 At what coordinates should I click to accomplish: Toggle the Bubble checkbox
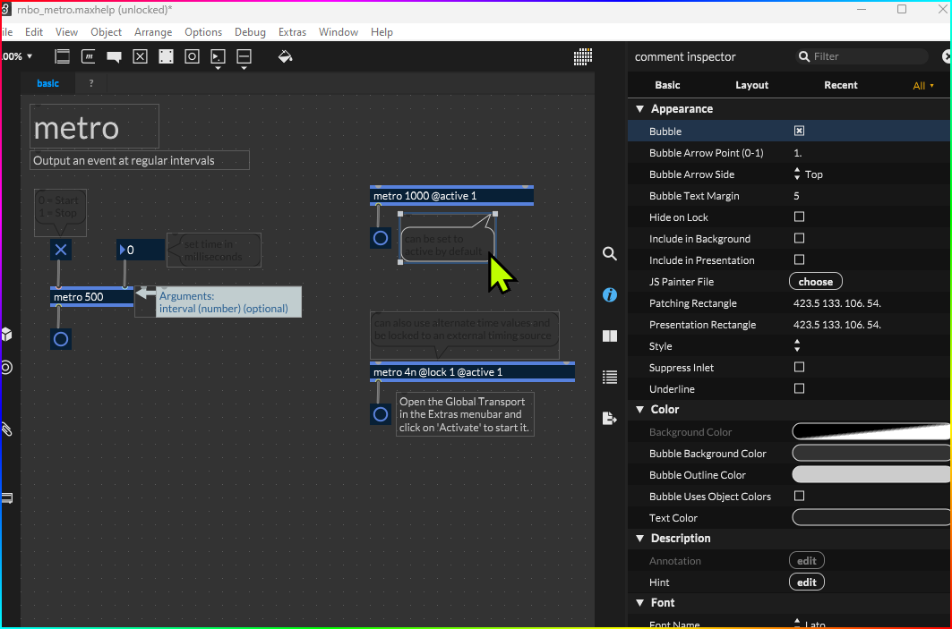799,131
